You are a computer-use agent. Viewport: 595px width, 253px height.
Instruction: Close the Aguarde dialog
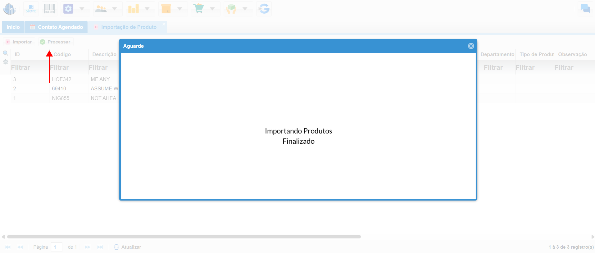471,46
